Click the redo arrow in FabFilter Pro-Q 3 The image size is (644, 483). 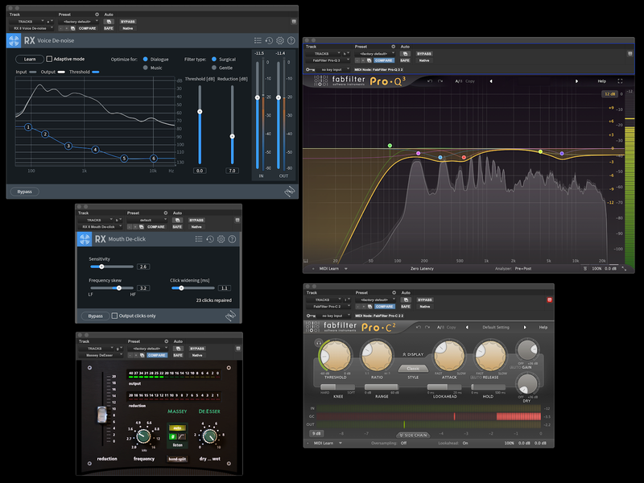[440, 81]
